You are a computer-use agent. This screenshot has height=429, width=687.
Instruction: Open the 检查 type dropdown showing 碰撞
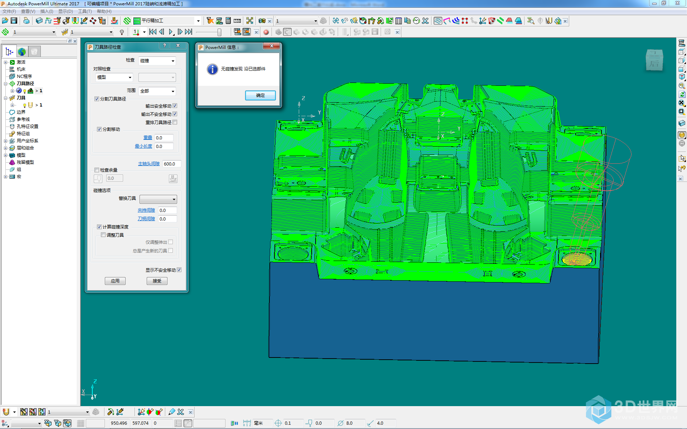click(157, 61)
